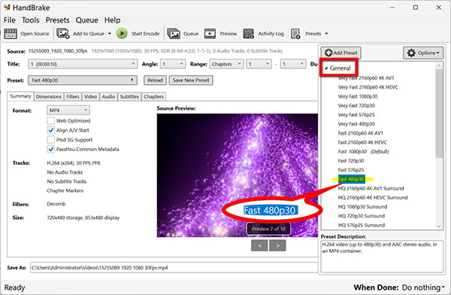Switch to the Audio tab
The height and width of the screenshot is (295, 451).
[108, 96]
